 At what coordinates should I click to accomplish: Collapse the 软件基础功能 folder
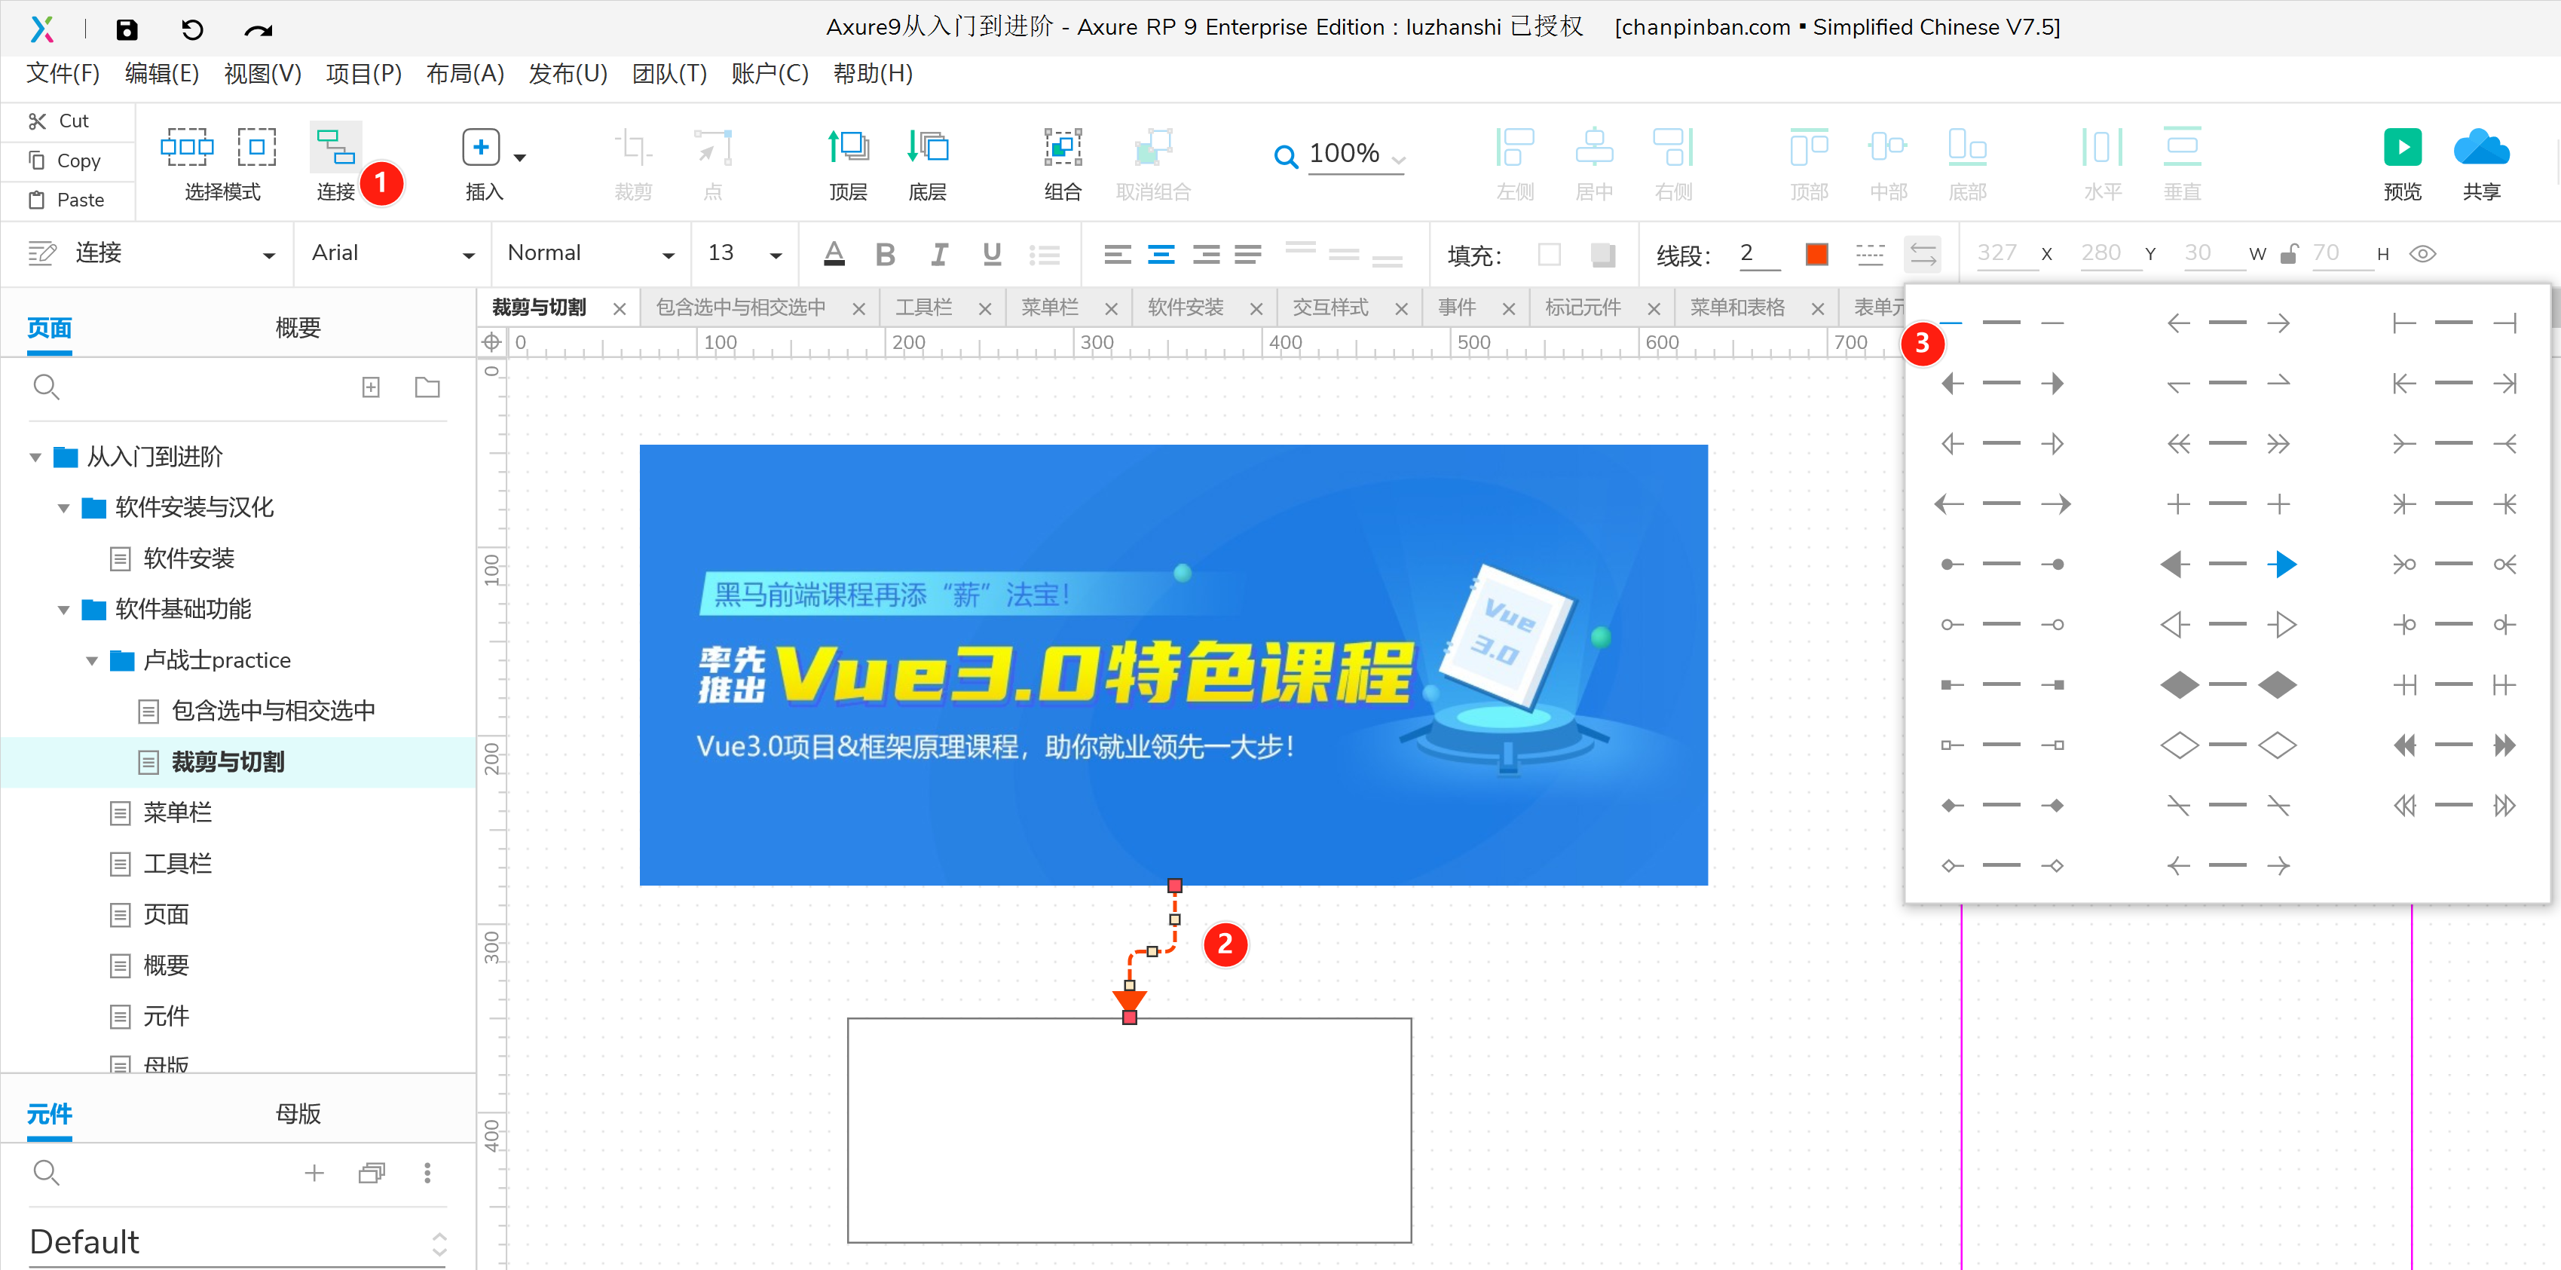coord(63,610)
